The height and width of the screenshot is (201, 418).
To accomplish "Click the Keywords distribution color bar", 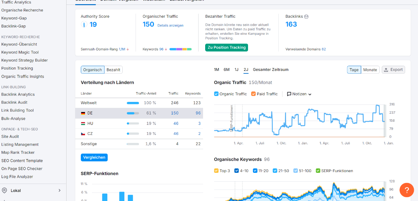I will 180,49.
